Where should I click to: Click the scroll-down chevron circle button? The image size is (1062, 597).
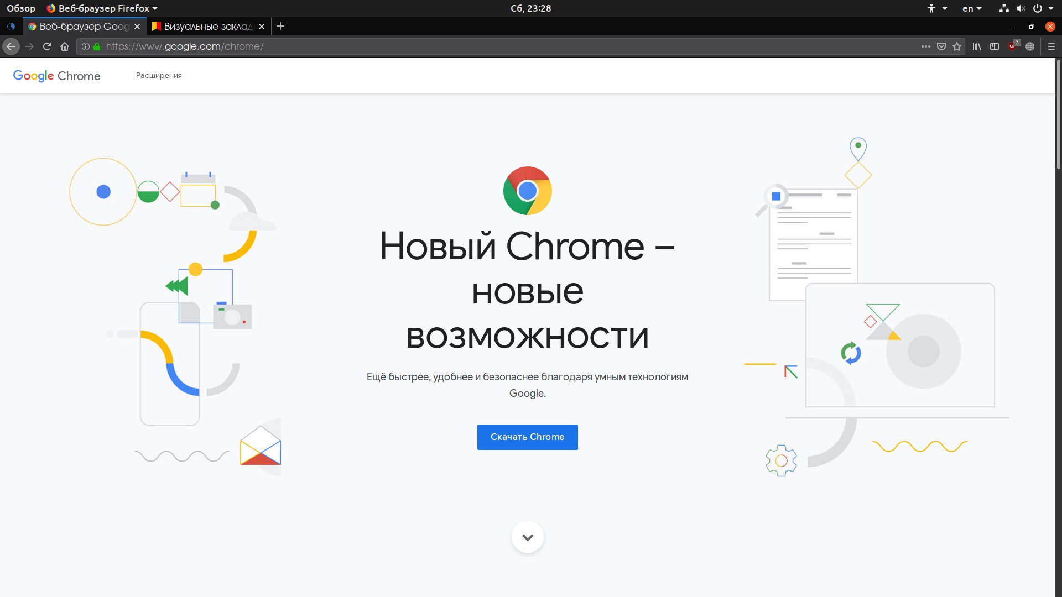528,537
